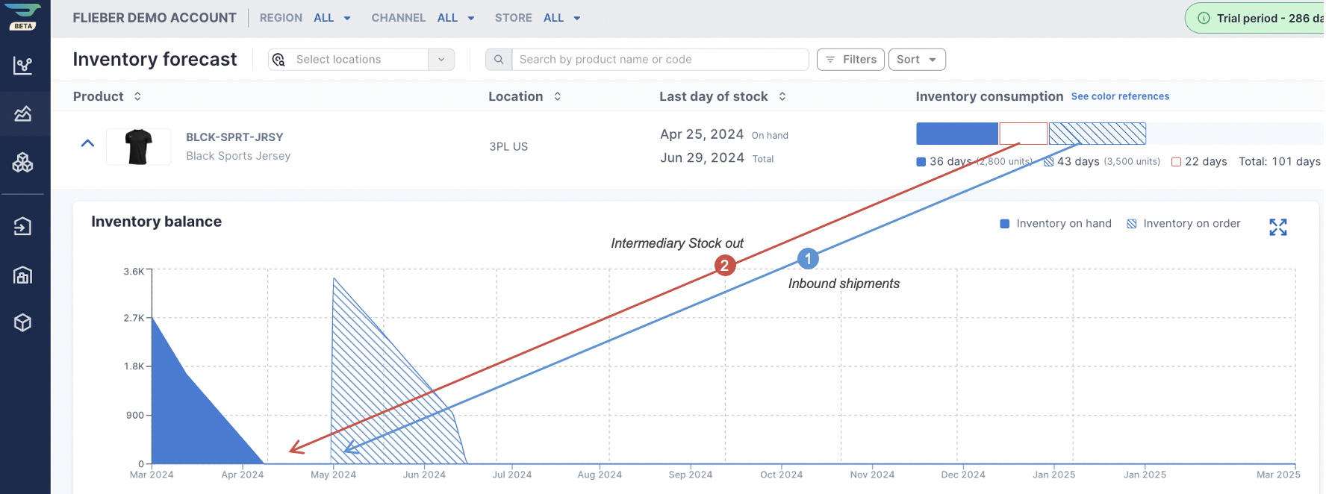Collapse the BLCK-SPRT-JRSY row
The image size is (1326, 494).
pos(87,143)
